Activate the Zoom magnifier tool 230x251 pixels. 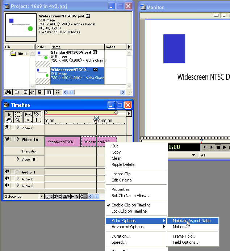[18, 120]
